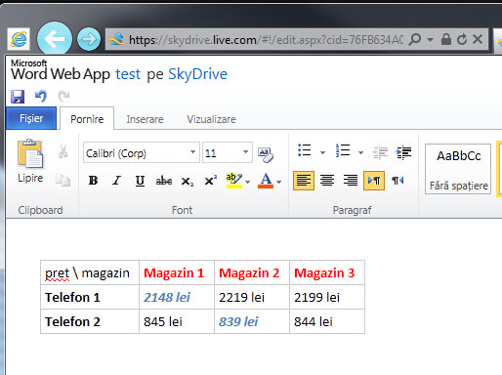Toggle bold formatting
The width and height of the screenshot is (502, 375).
[x=93, y=181]
